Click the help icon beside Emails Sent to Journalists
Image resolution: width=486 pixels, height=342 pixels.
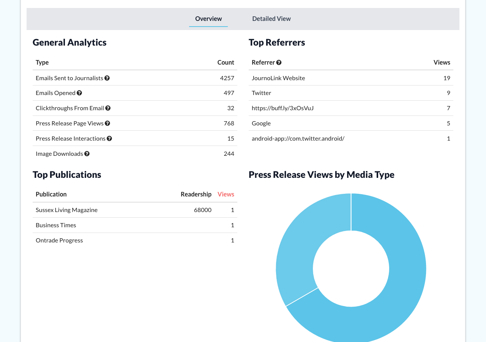[107, 78]
